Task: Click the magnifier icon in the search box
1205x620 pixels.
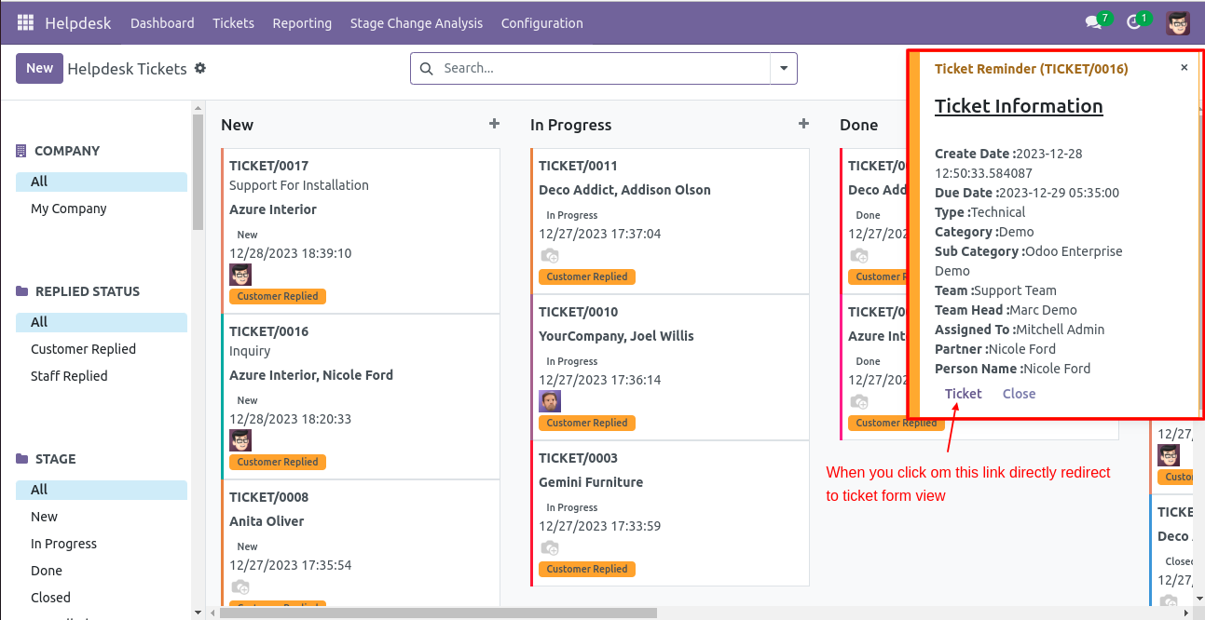Action: (x=427, y=68)
